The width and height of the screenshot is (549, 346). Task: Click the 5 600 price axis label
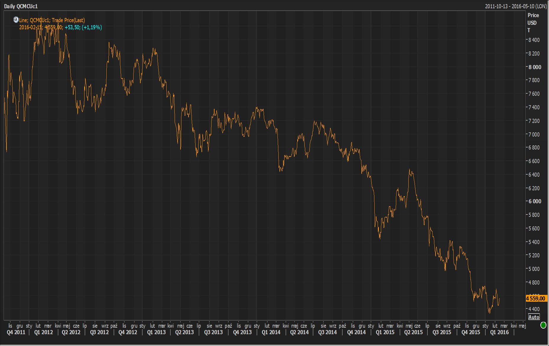click(x=534, y=228)
